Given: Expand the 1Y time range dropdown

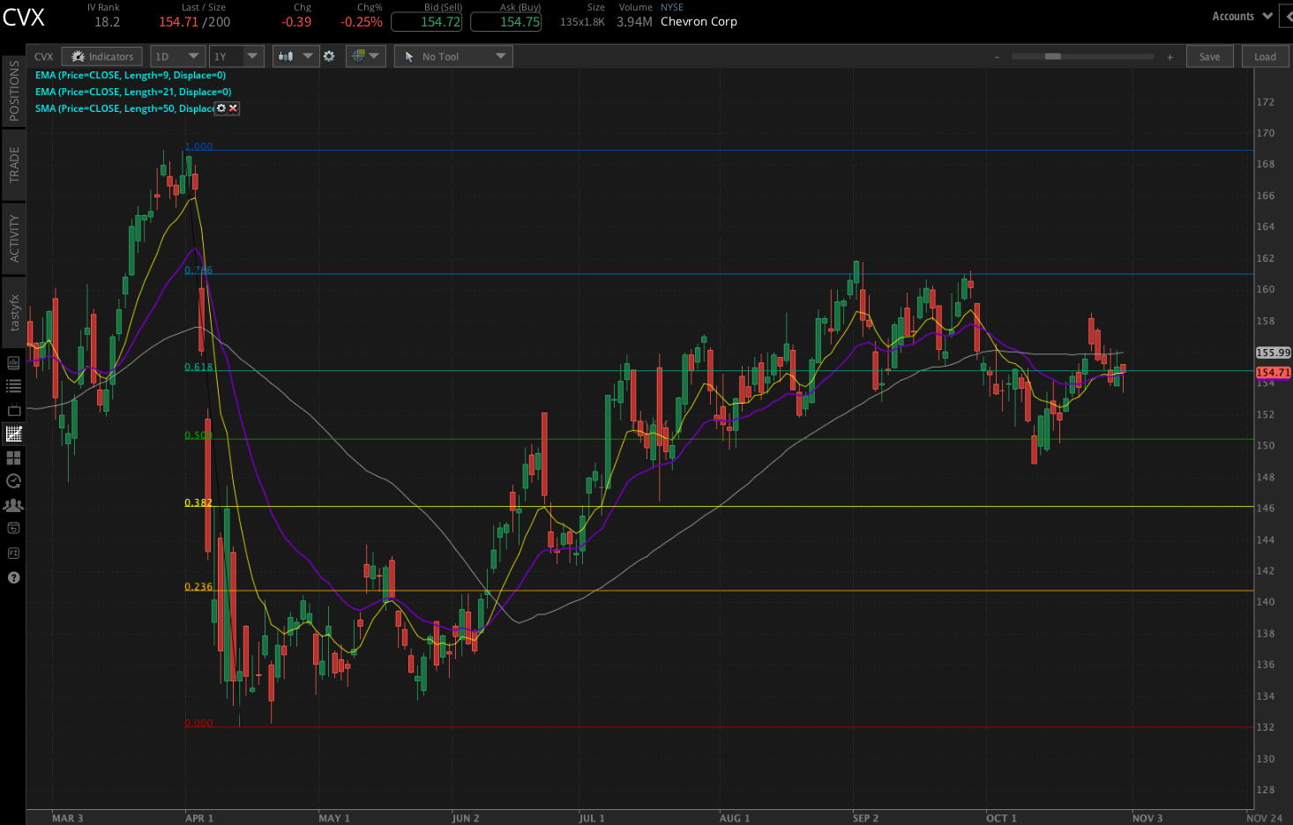Looking at the screenshot, I should [x=236, y=56].
